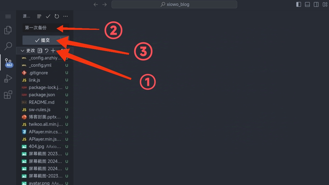329x185 pixels.
Task: Open the Run and Debug view
Action: pyautogui.click(x=8, y=79)
